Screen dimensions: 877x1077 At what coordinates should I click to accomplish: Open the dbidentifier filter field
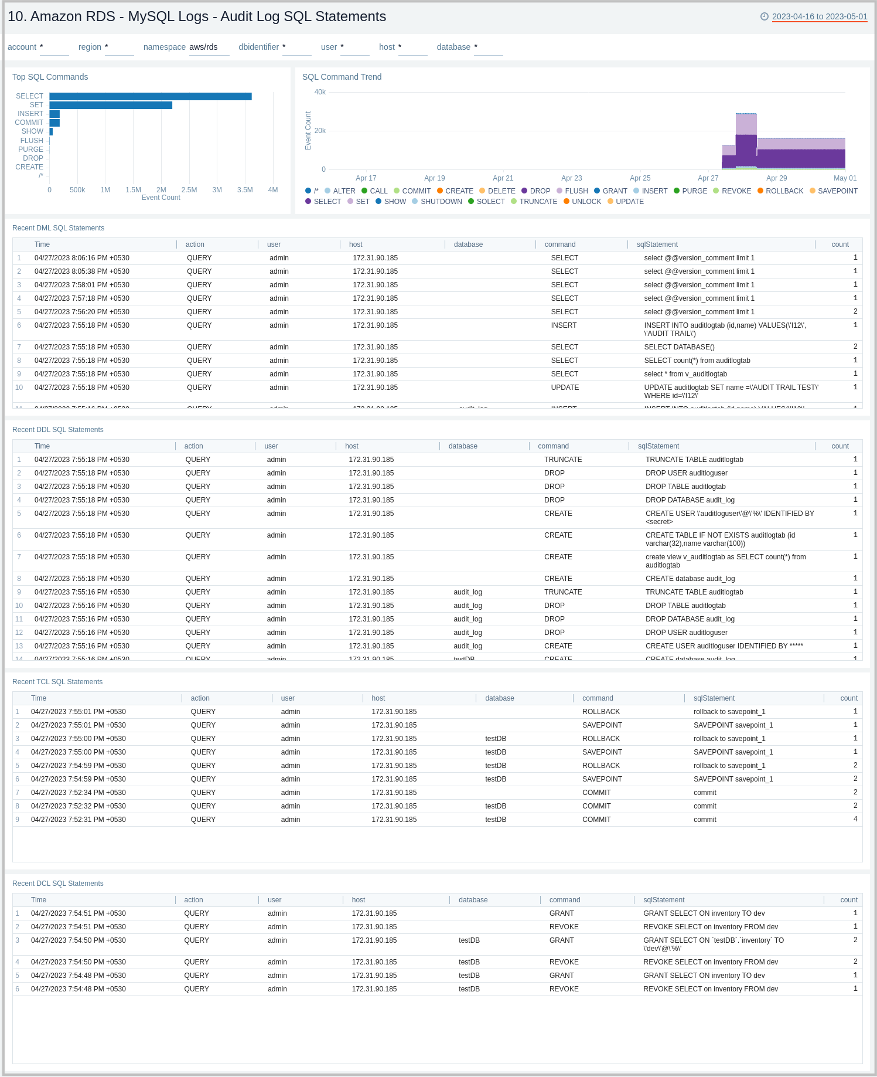click(296, 47)
